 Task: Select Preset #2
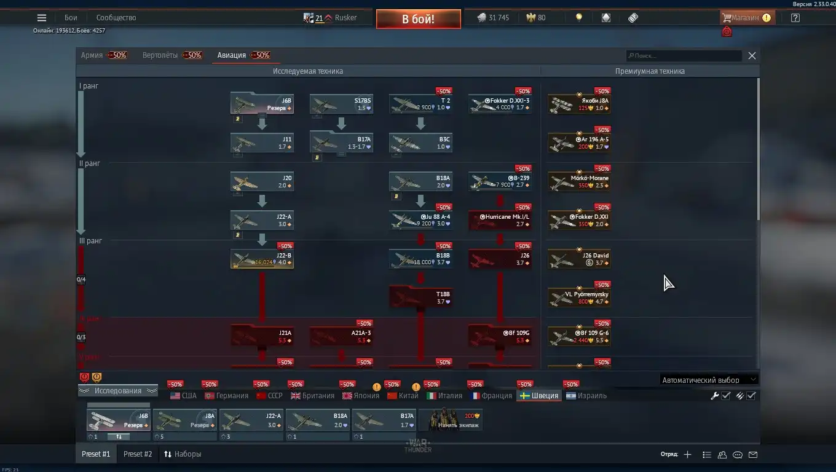pyautogui.click(x=138, y=454)
